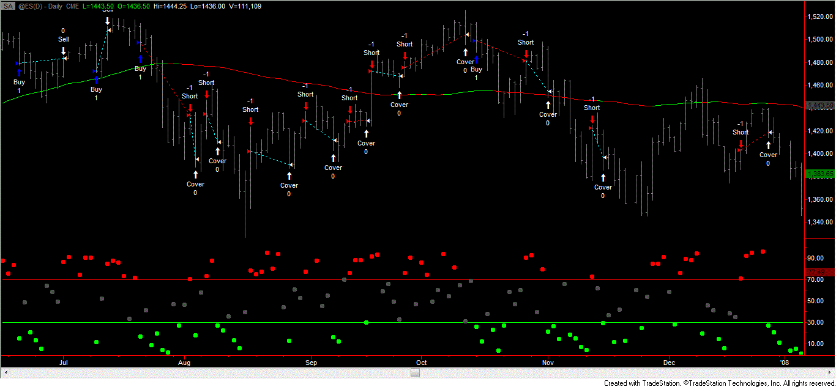Click the 1,420.00 price axis label
The height and width of the screenshot is (387, 836).
point(820,131)
